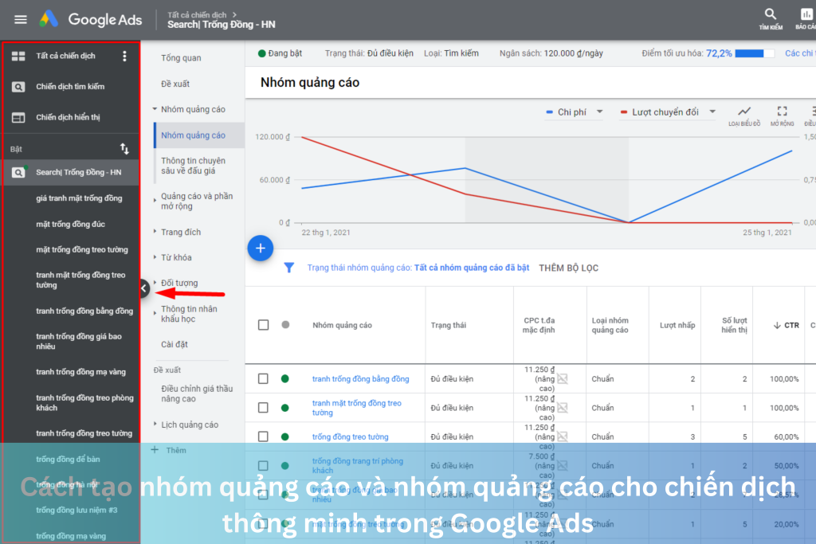
Task: Click the green status dot for trống đồng treo tường
Action: pyautogui.click(x=284, y=436)
